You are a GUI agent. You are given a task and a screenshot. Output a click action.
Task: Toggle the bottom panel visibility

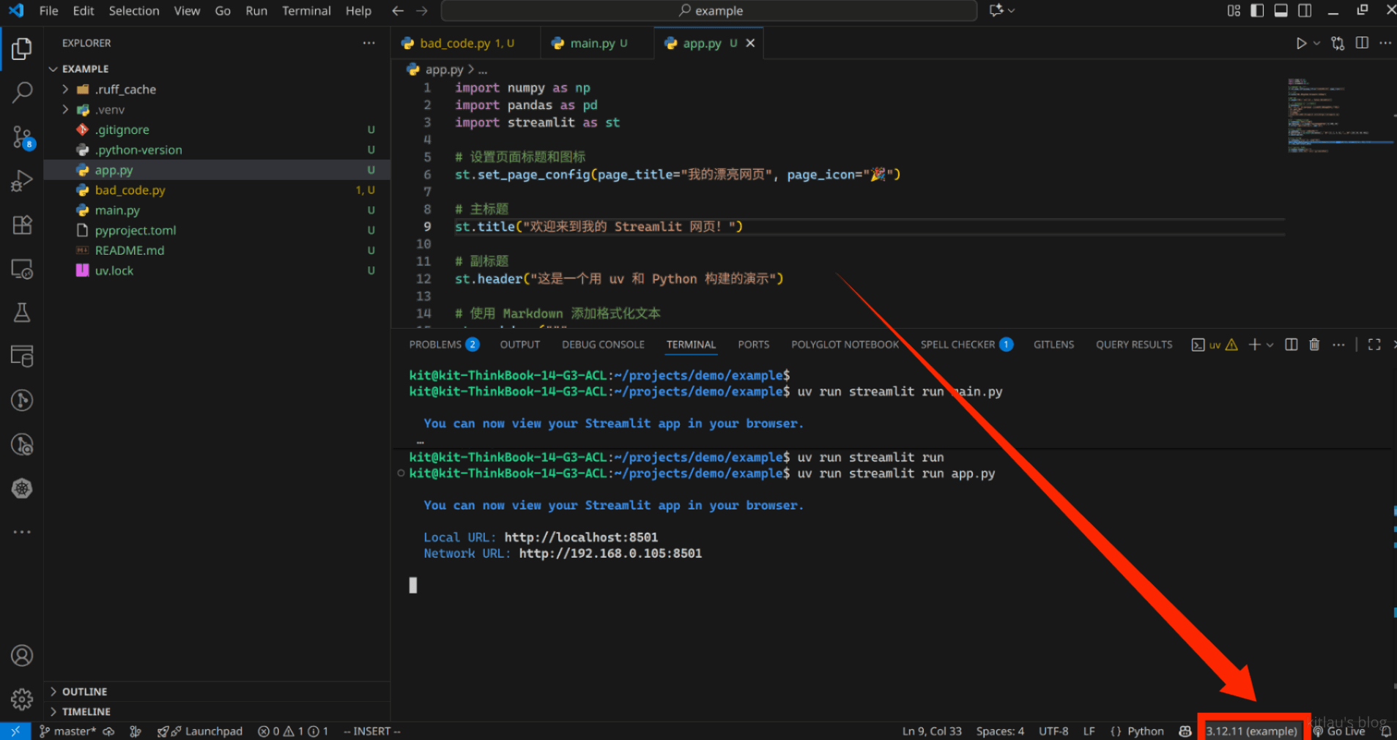point(1281,10)
